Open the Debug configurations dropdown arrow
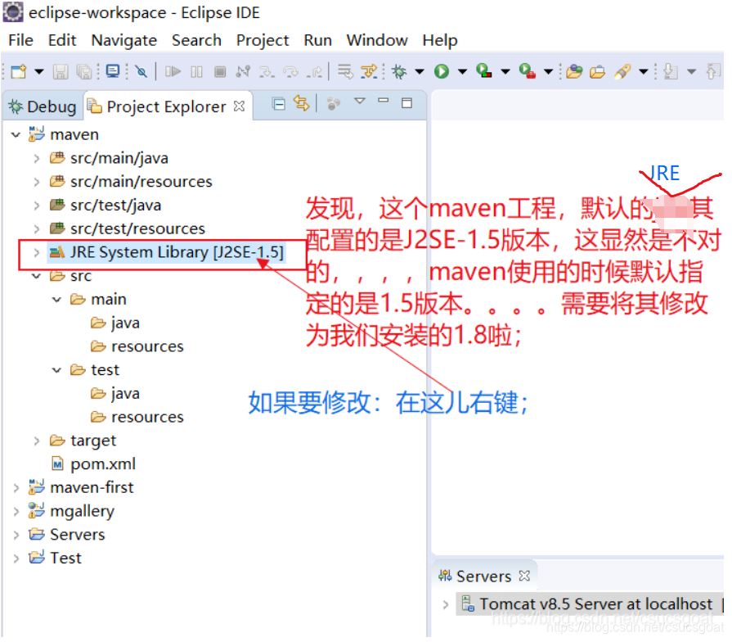732x642 pixels. coord(420,71)
